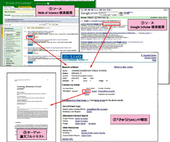
Task: Click the Impact Factor link
Action: 86,135
